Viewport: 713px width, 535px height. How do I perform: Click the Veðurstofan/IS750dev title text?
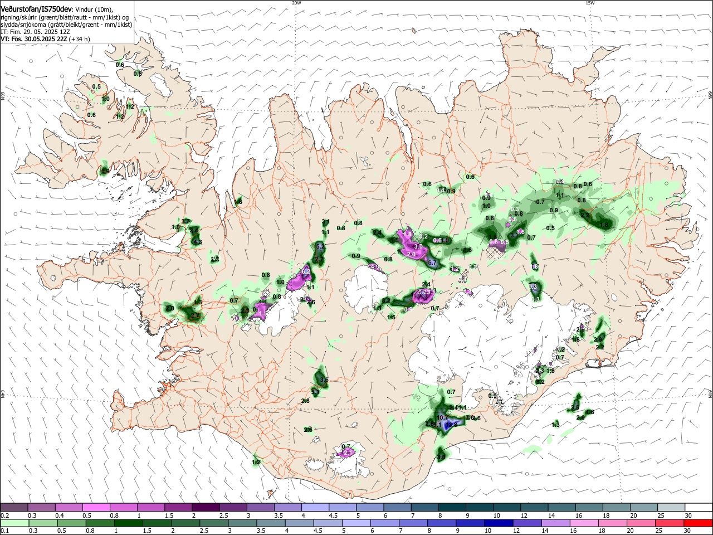[36, 9]
